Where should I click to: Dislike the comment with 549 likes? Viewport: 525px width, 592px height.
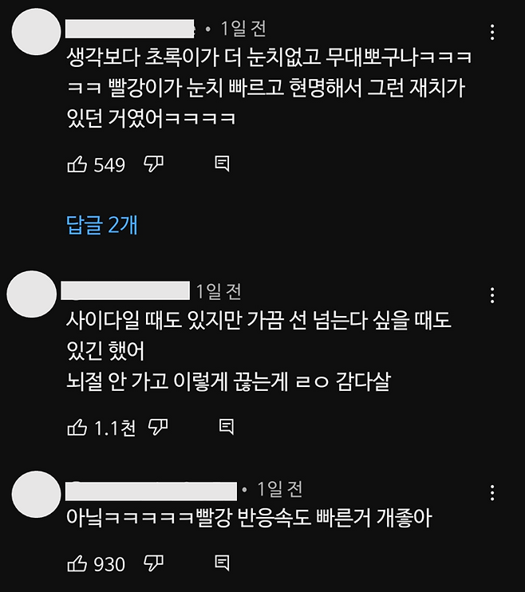[x=153, y=164]
